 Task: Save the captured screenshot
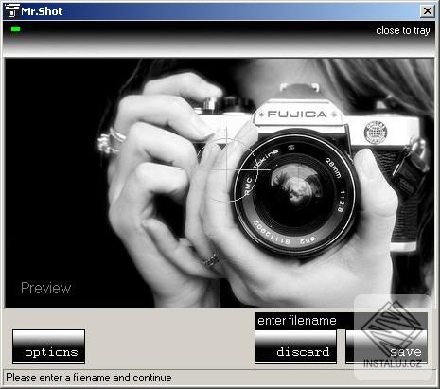[386, 346]
